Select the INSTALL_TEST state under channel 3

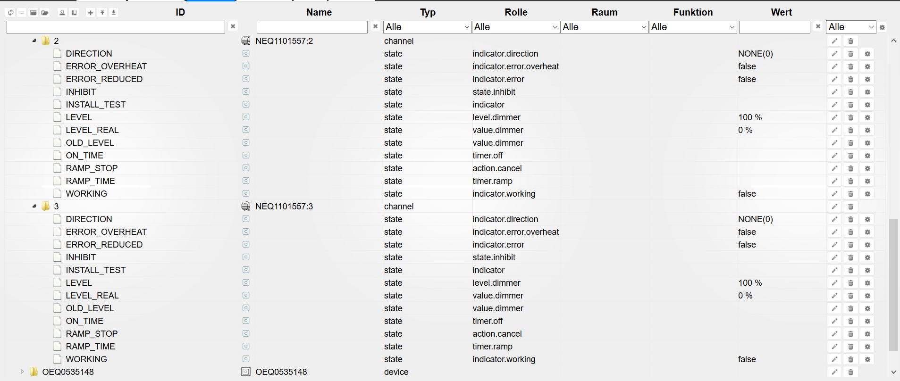click(95, 270)
